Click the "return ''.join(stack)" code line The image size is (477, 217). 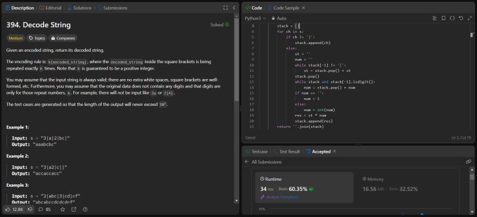pos(301,127)
